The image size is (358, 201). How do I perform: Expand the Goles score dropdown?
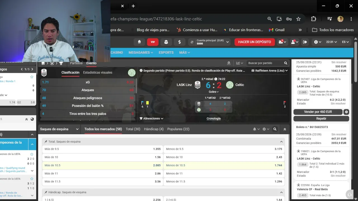(214, 92)
